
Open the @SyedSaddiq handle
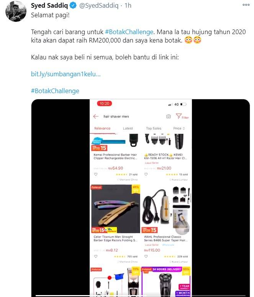click(x=99, y=6)
